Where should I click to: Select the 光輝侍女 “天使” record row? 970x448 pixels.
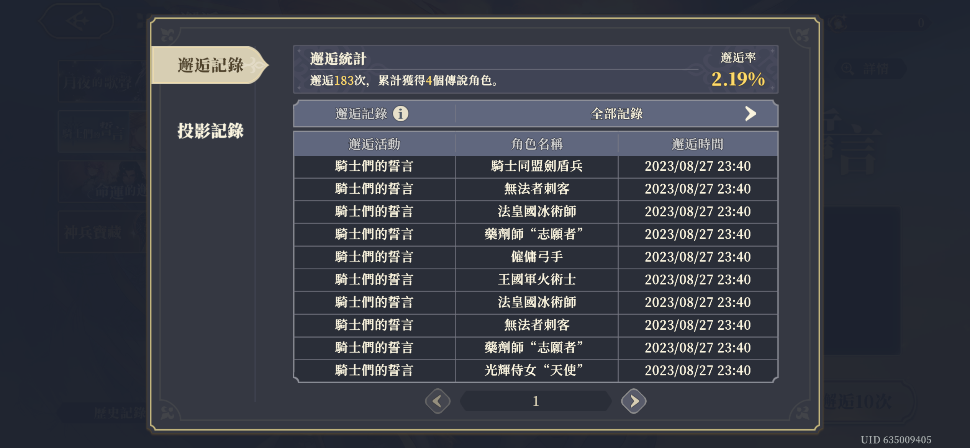click(536, 370)
